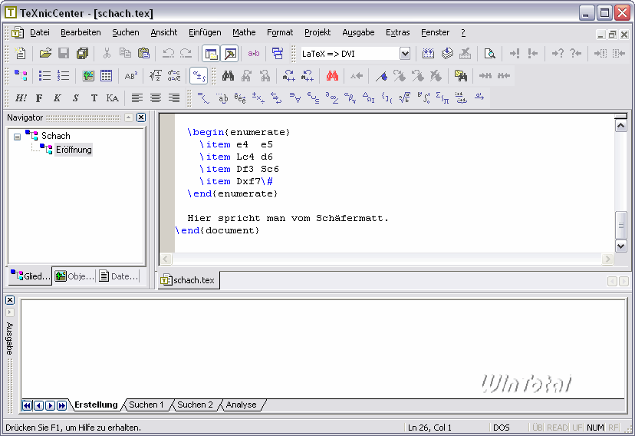The height and width of the screenshot is (436, 635).
Task: Click the editor vertical scrollbar thumb
Action: pos(621,225)
